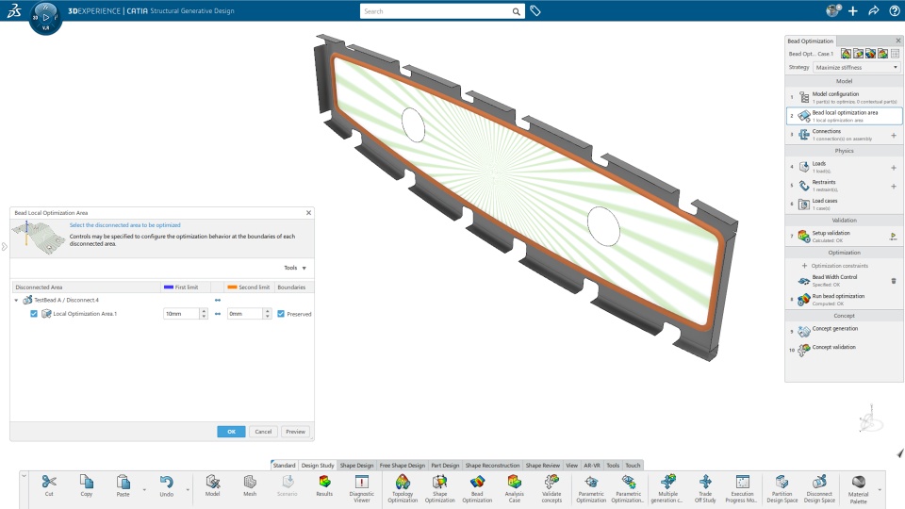Switch to the Shape Design tab
This screenshot has width=905, height=509.
point(356,465)
